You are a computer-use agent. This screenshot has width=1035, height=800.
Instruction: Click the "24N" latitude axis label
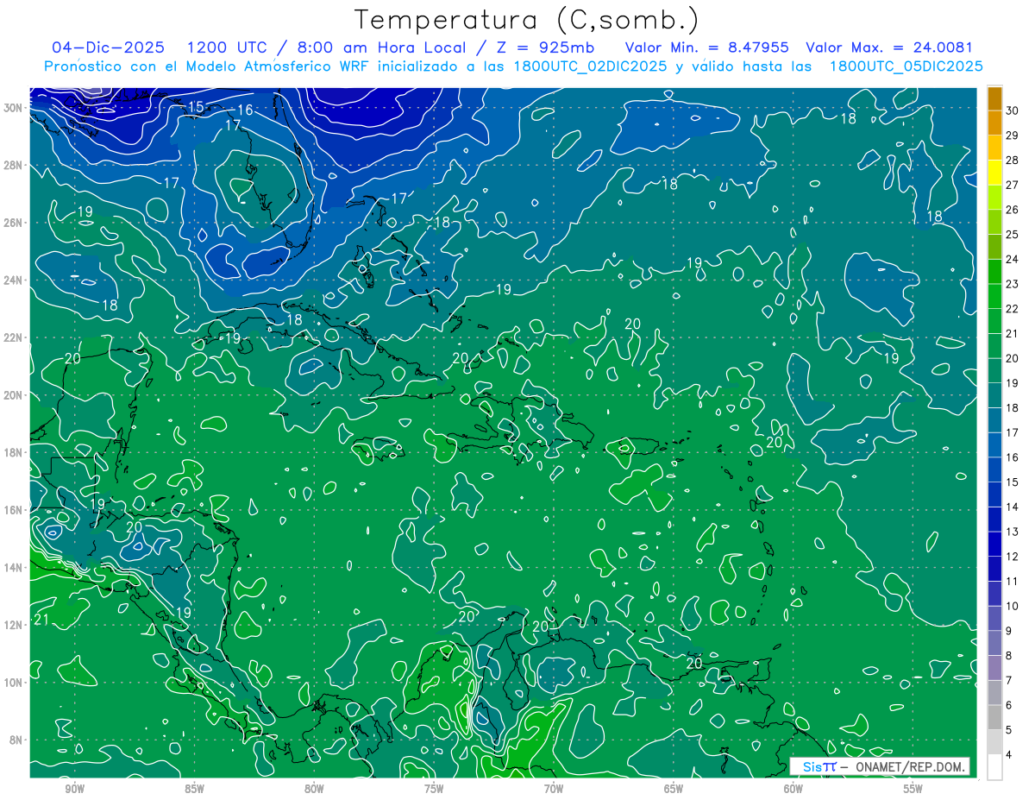point(13,280)
